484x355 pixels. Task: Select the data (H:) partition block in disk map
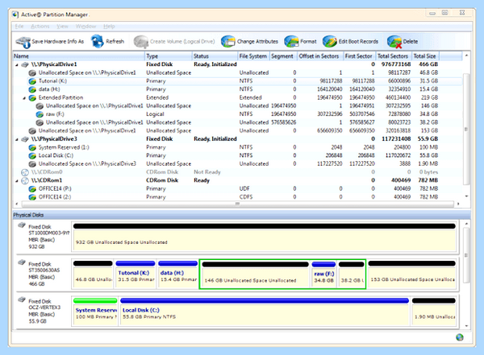point(177,275)
